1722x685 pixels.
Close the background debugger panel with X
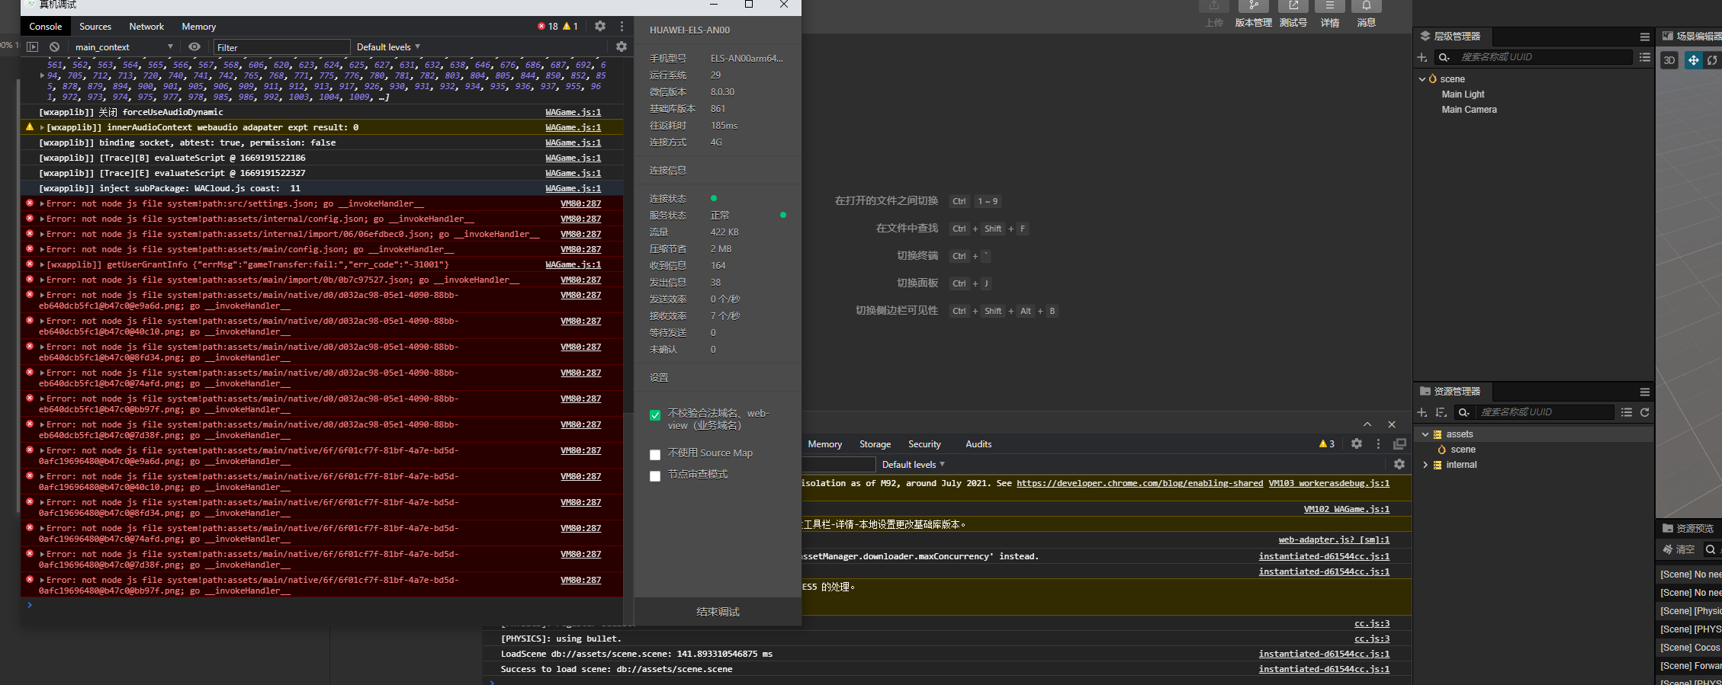click(1392, 424)
